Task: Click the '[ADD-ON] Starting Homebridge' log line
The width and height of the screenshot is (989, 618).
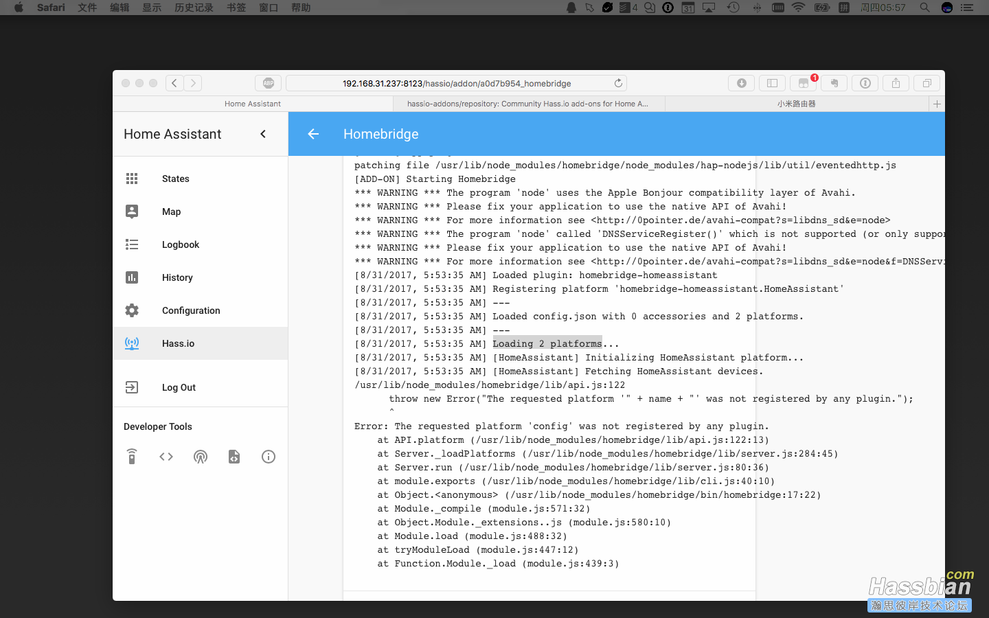Action: 435,179
